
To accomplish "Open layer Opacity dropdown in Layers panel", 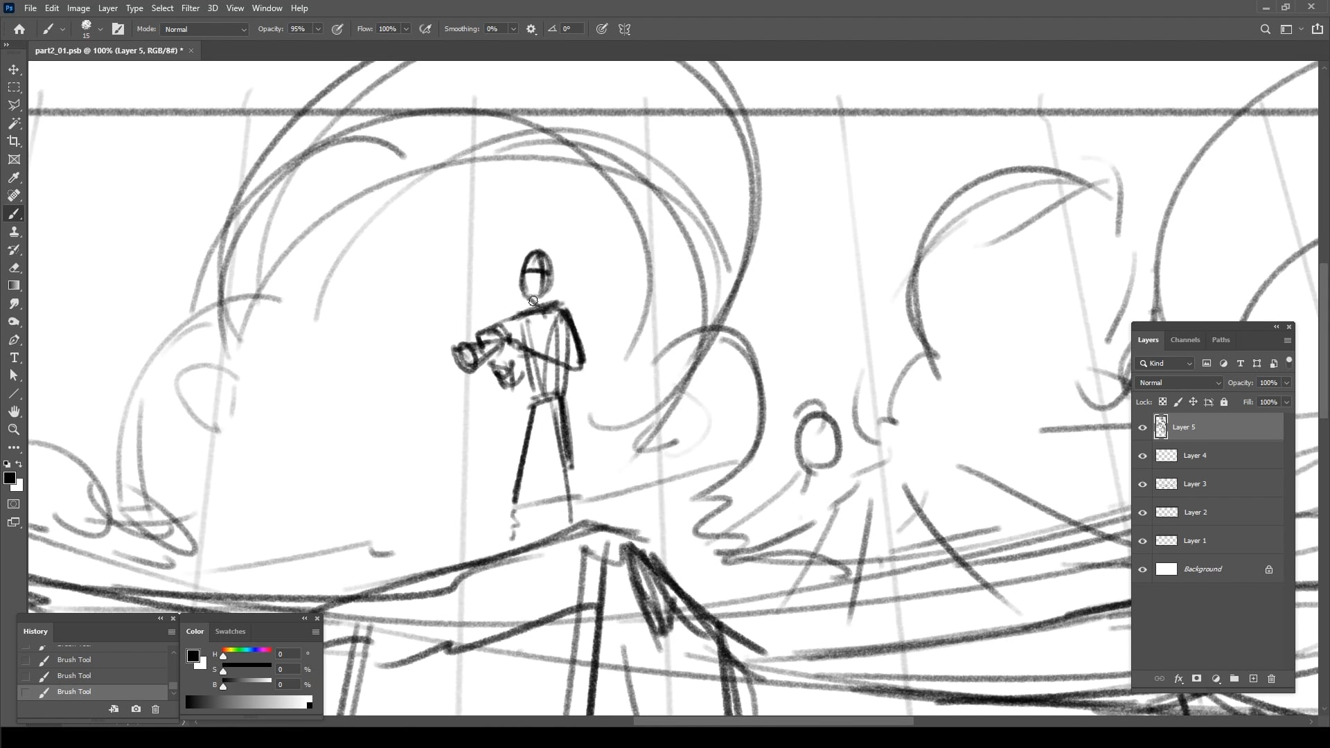I will (x=1287, y=383).
